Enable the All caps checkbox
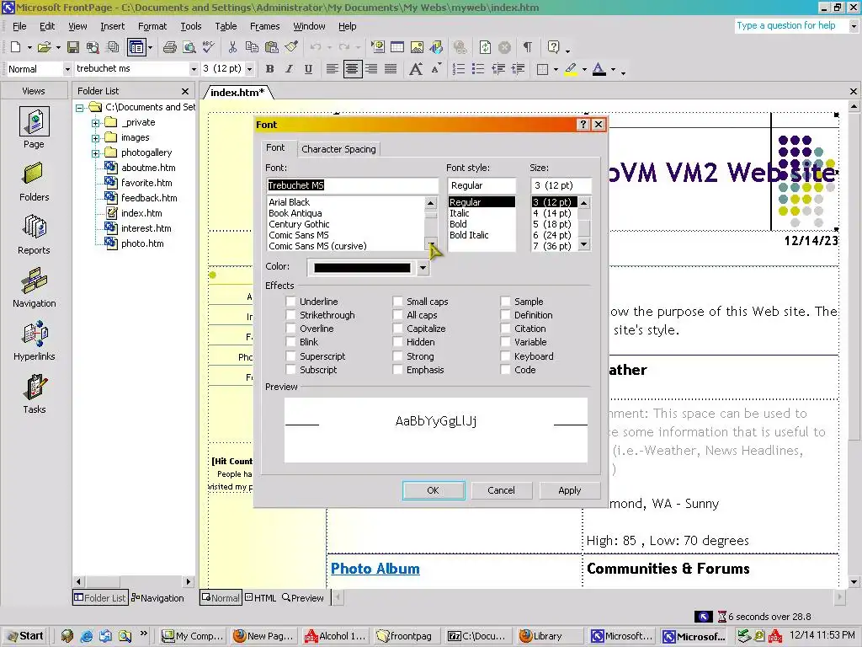The image size is (862, 647). pyautogui.click(x=397, y=315)
